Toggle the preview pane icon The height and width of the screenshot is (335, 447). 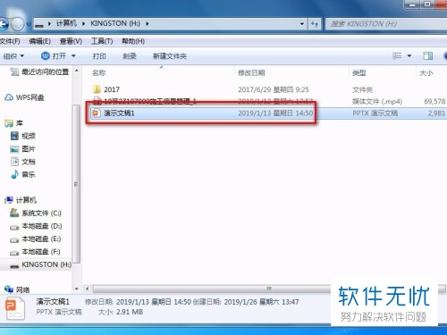point(428,55)
